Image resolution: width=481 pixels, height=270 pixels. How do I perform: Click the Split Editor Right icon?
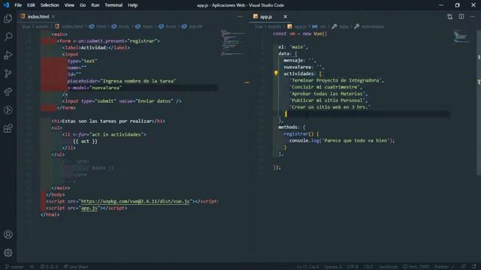[x=461, y=16]
